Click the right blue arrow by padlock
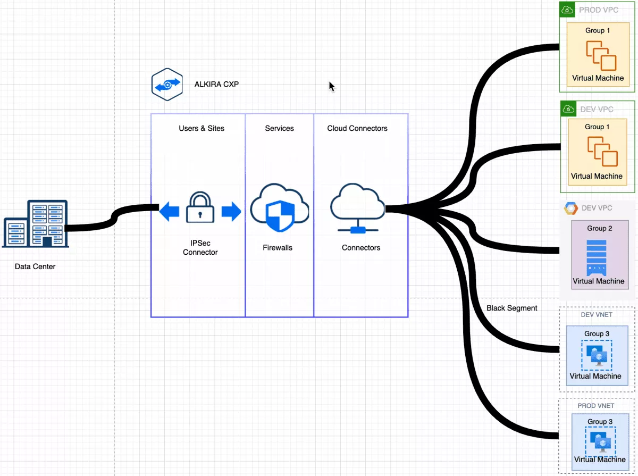This screenshot has height=476, width=638. [231, 211]
